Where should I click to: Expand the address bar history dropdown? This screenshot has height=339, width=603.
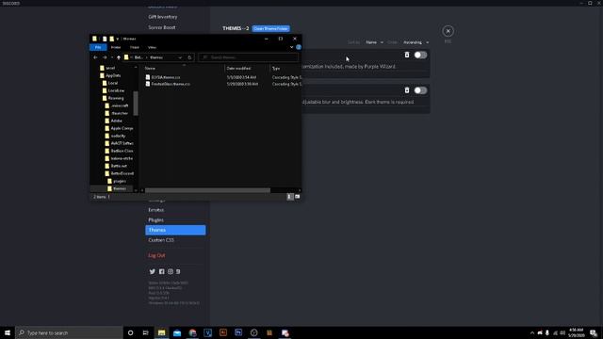click(180, 57)
